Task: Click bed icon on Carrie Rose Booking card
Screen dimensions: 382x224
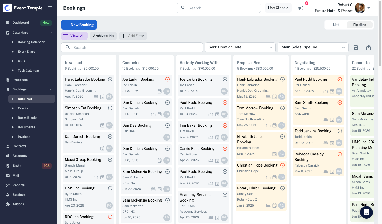Action: point(211,160)
